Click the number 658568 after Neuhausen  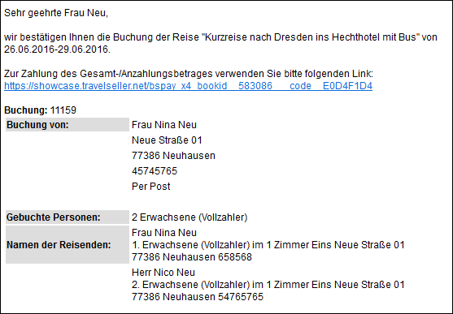coord(235,257)
